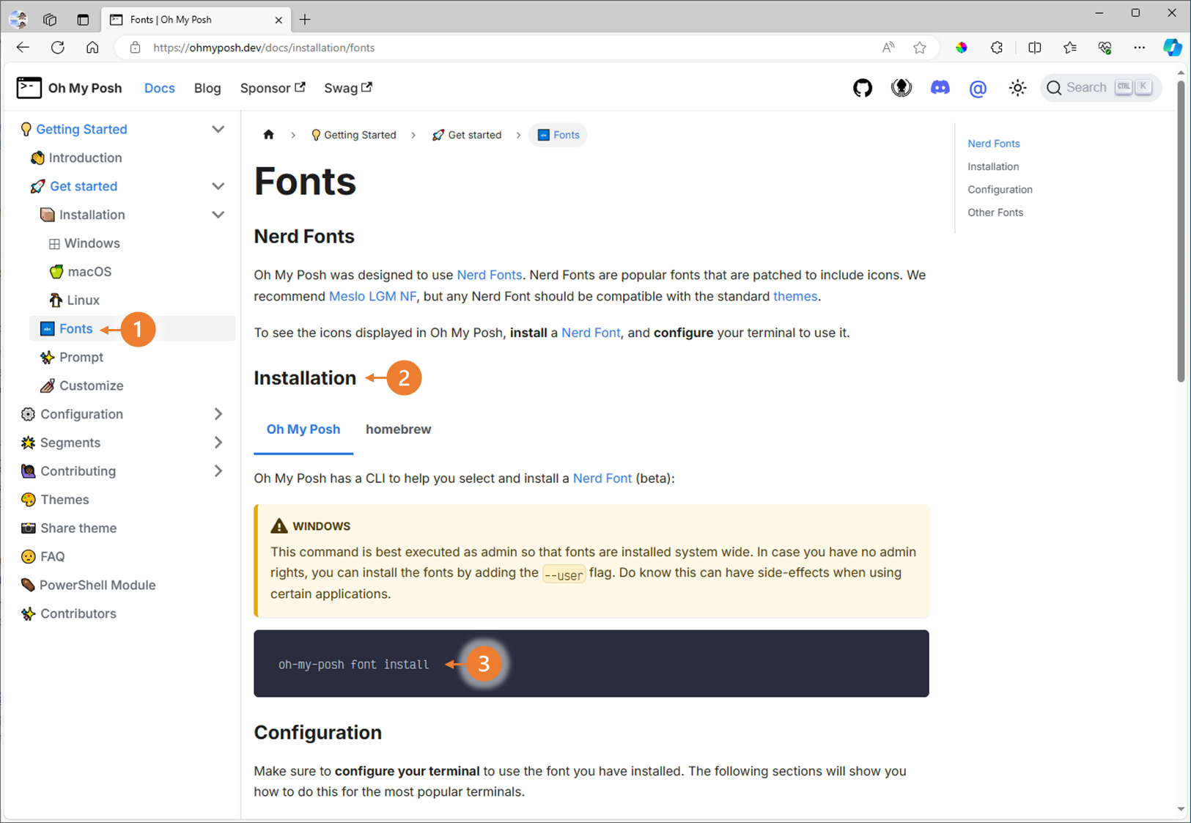The height and width of the screenshot is (823, 1191).
Task: Click the Get started breadcrumb
Action: (467, 135)
